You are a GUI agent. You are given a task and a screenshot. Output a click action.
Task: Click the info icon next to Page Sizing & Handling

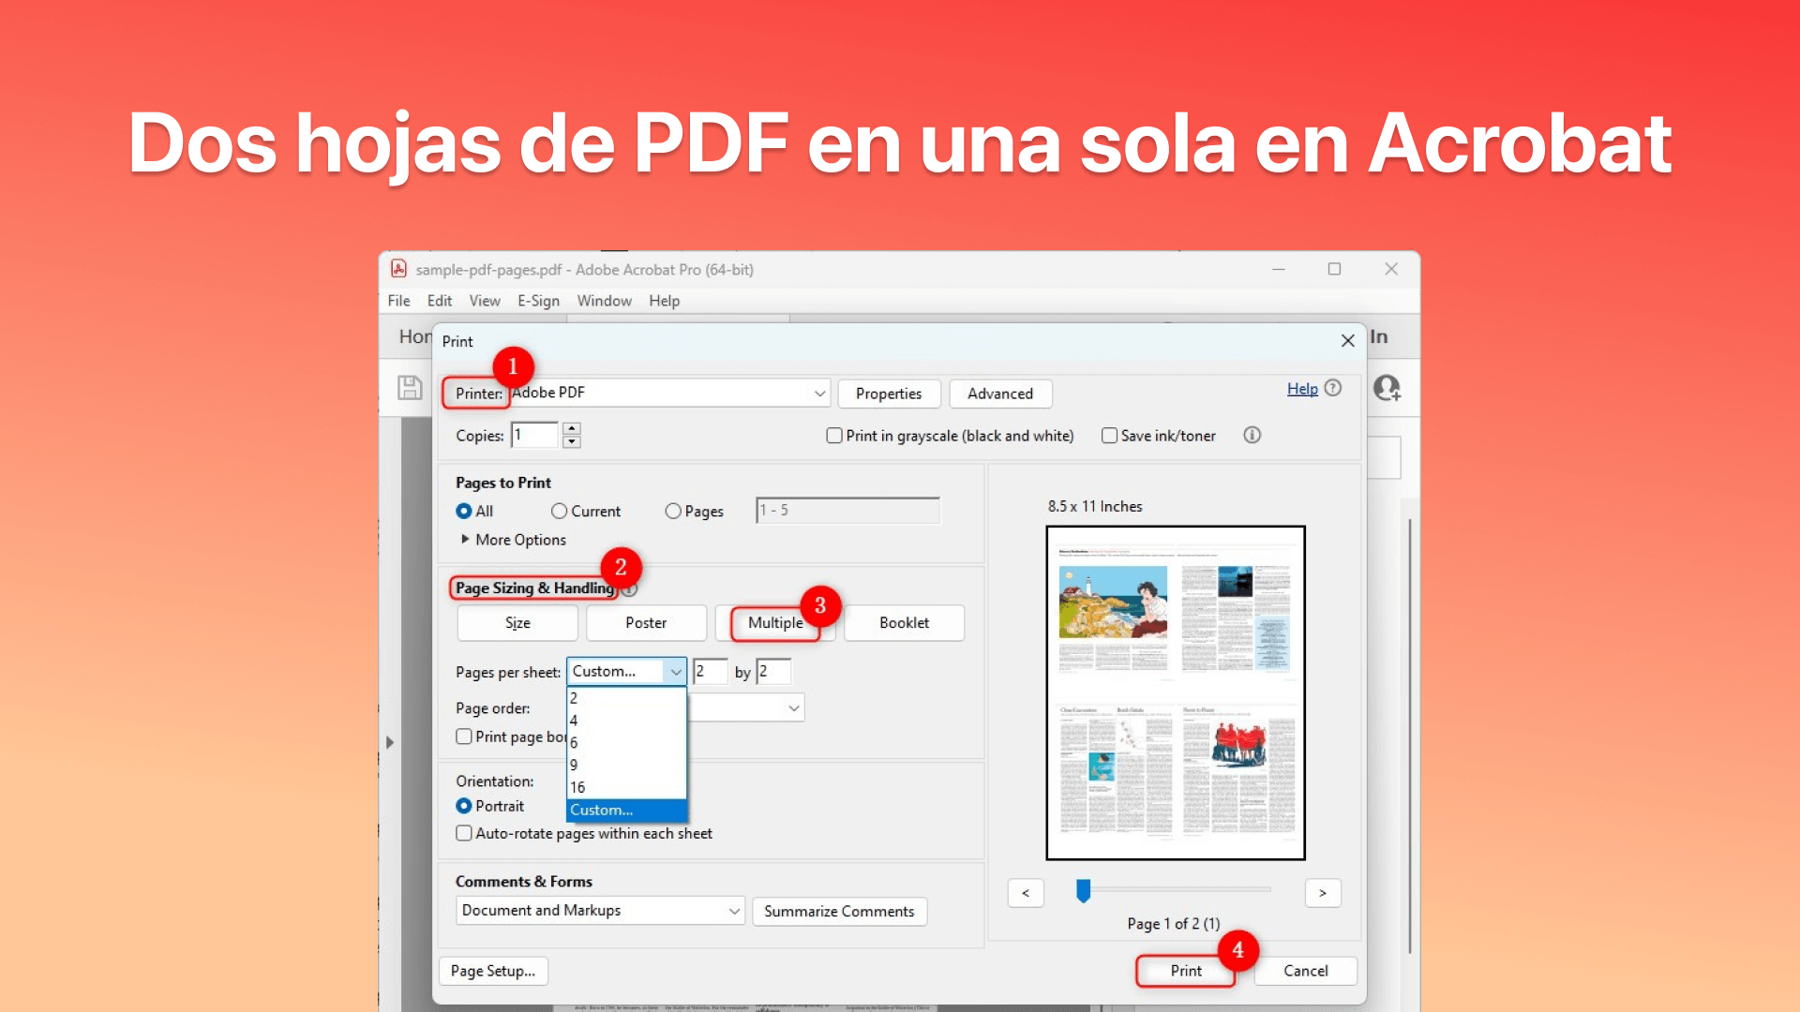click(x=629, y=588)
